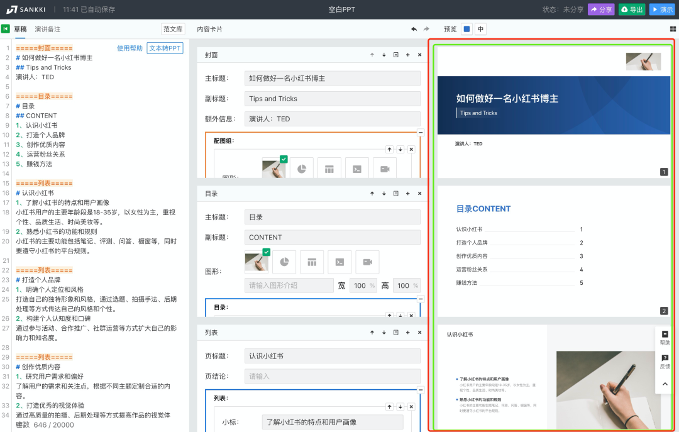
Task: Click the green 导出 export button
Action: point(631,9)
